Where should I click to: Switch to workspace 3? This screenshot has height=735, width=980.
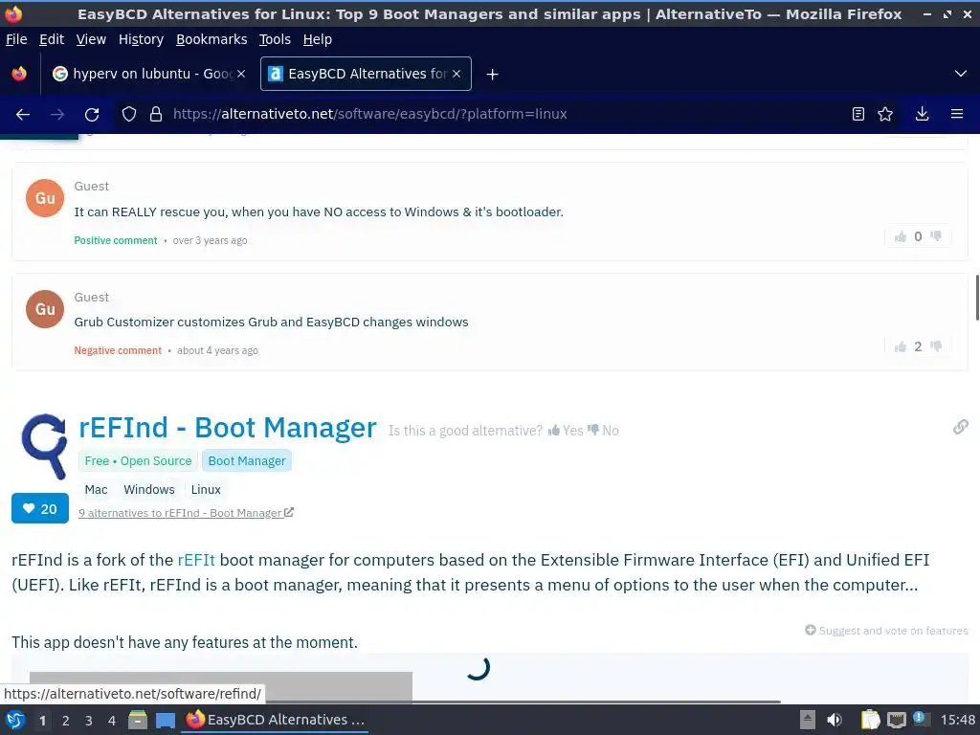point(89,721)
